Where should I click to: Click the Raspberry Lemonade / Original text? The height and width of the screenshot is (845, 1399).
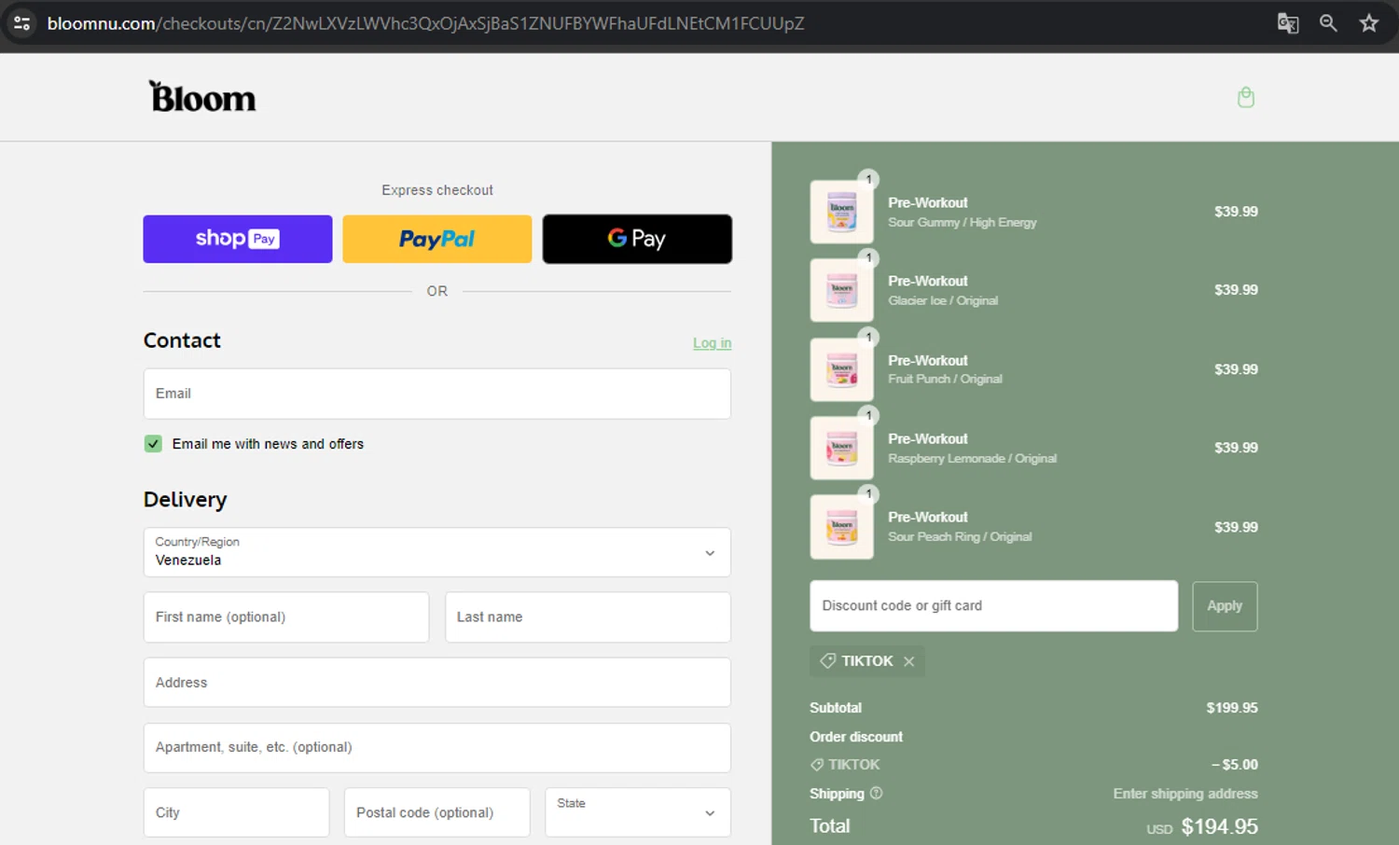pos(973,459)
